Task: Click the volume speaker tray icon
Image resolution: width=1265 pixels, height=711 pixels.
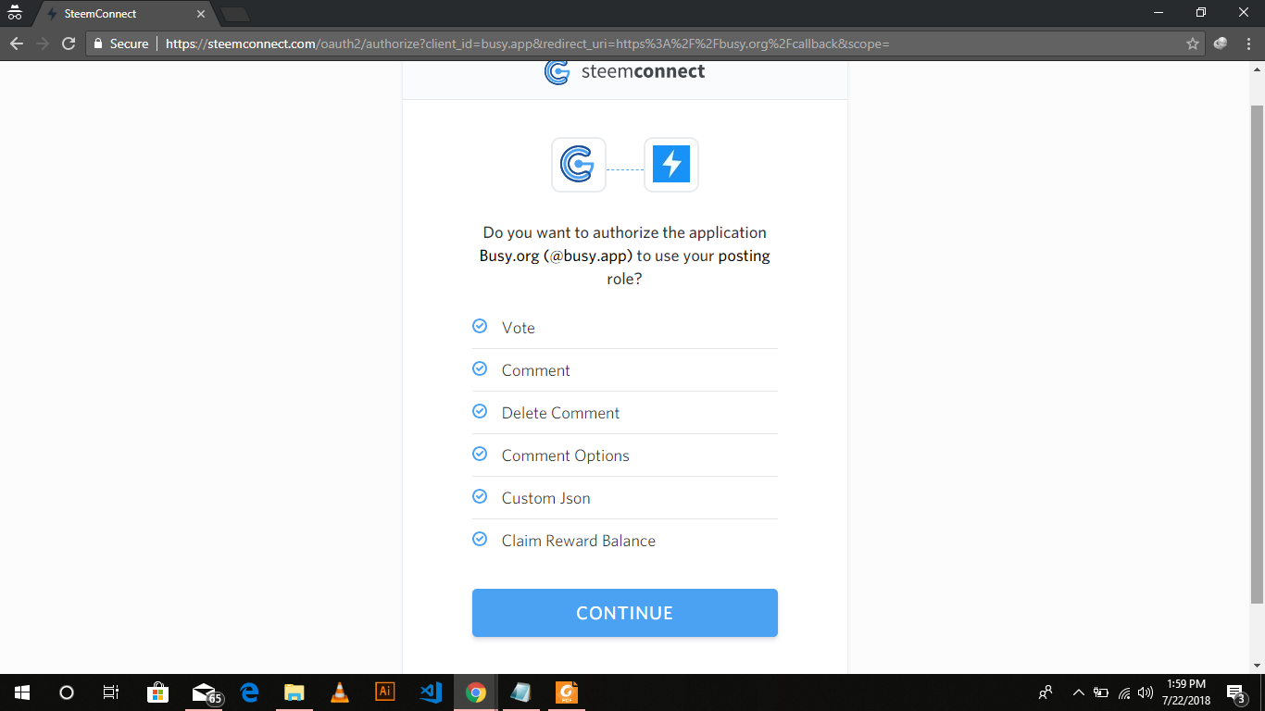Action: click(1146, 692)
